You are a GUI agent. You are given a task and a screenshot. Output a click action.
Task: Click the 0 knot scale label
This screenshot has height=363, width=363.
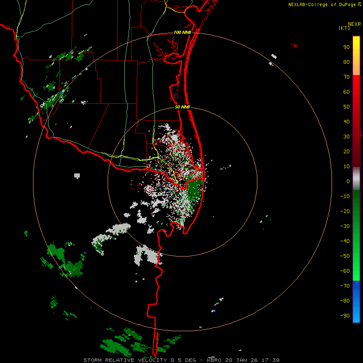tap(348, 181)
